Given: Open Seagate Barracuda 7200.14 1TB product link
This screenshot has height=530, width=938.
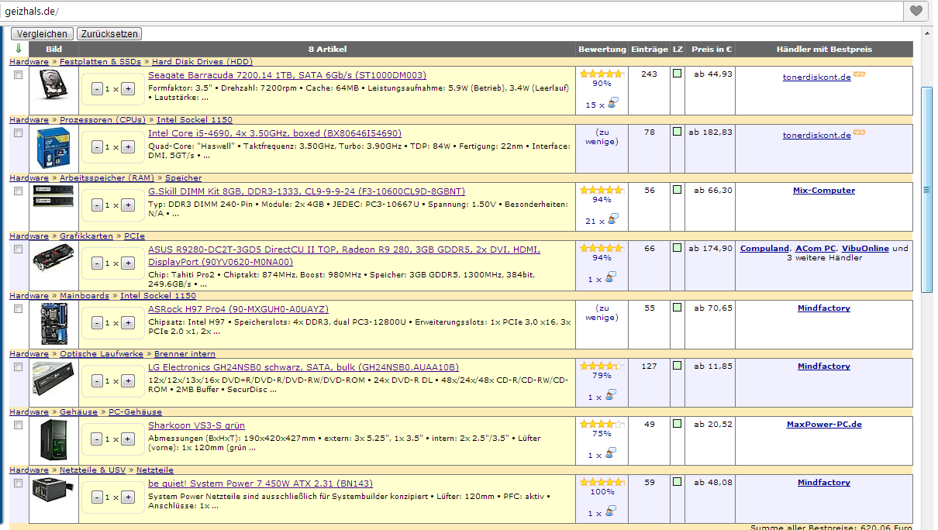Looking at the screenshot, I should tap(287, 75).
